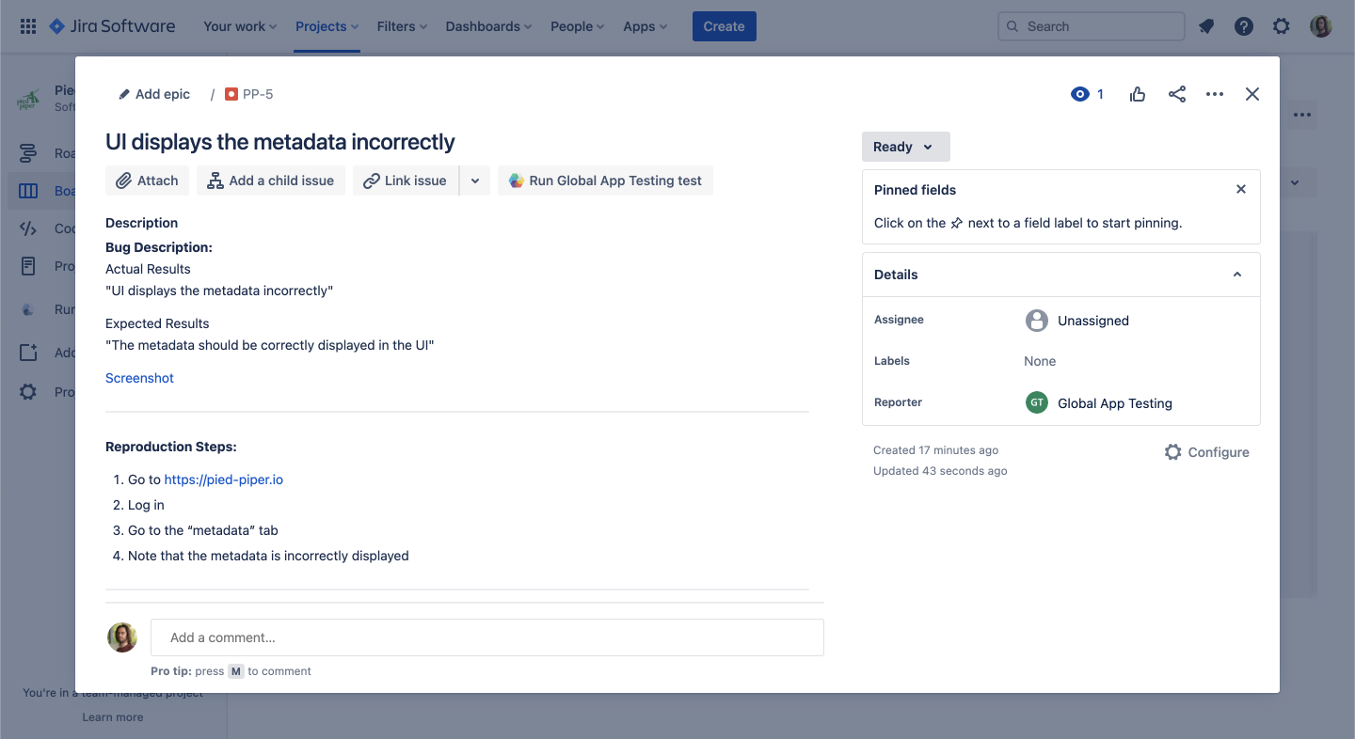The image size is (1355, 739).
Task: Click the thumbs-up vote icon
Action: [x=1138, y=94]
